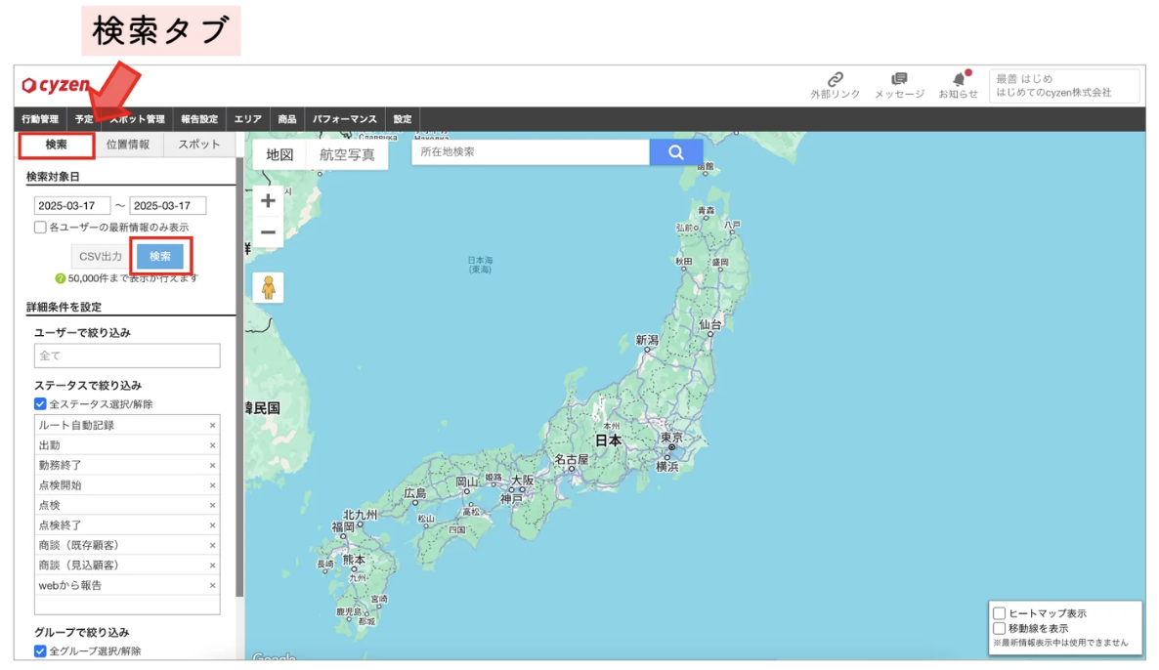Viewport: 1159px width, 670px height.
Task: Open the ユーザーで絞り込み dropdown
Action: tap(127, 356)
